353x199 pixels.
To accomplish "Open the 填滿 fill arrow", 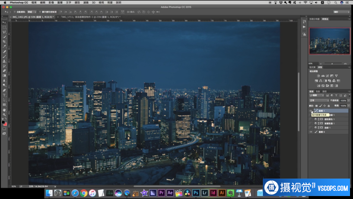I will click(349, 106).
